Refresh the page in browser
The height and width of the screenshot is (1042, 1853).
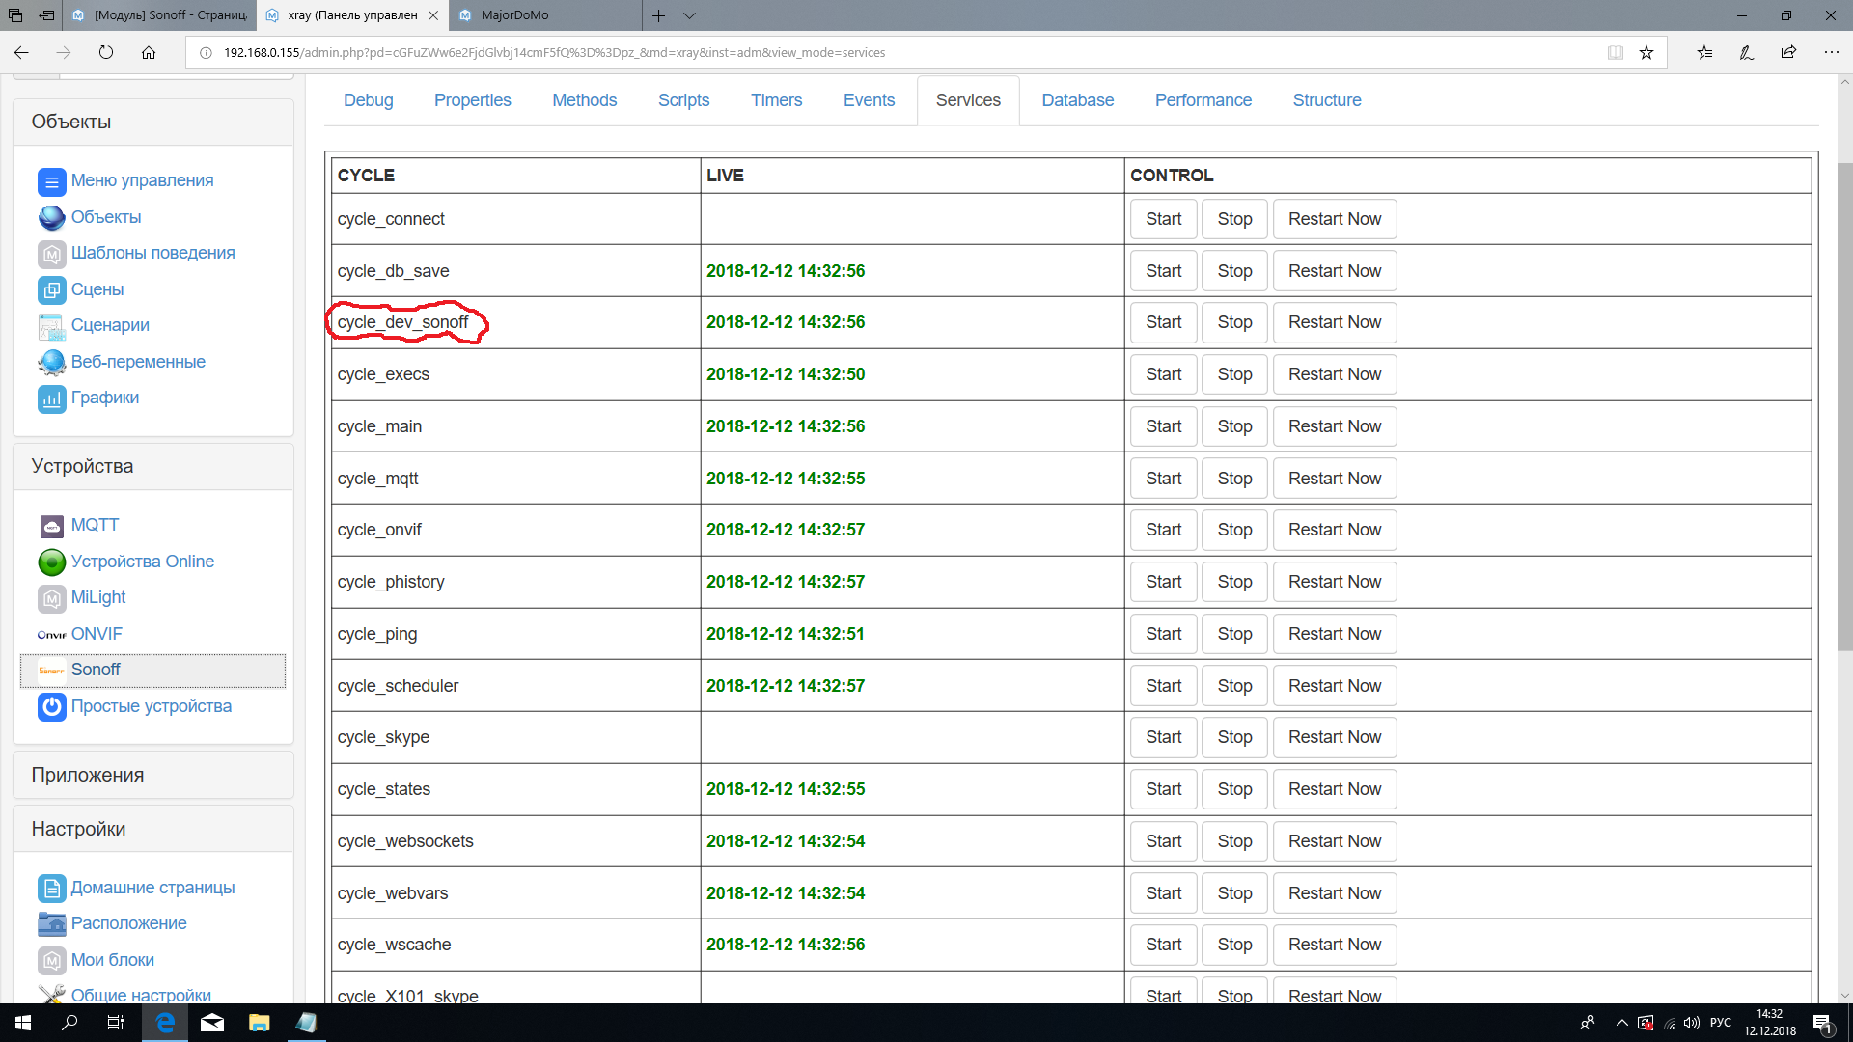point(106,53)
